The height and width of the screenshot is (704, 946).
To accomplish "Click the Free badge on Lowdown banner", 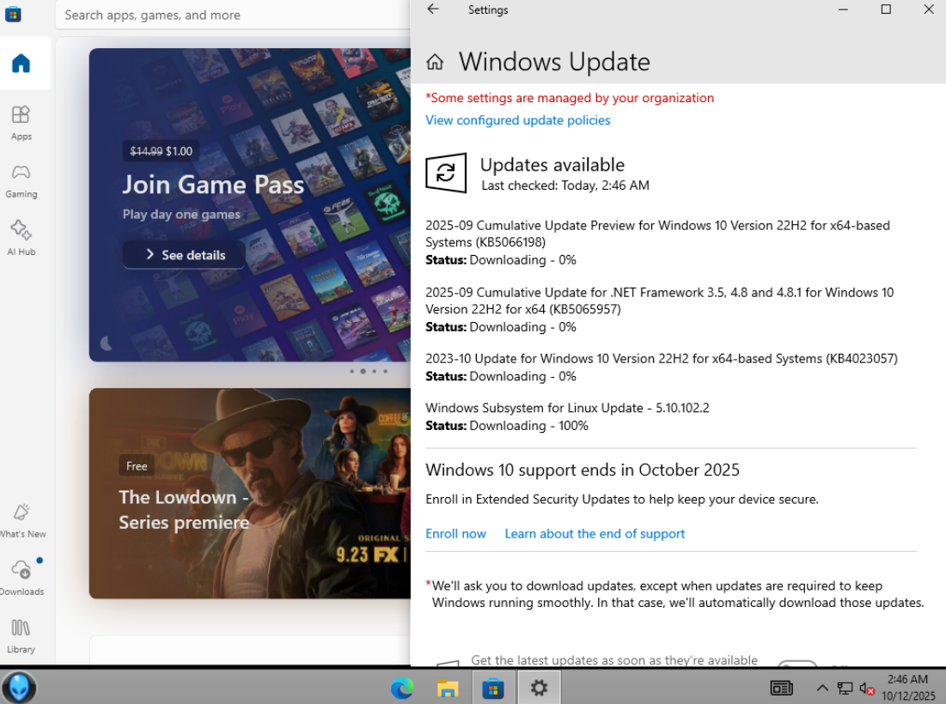I will click(x=137, y=466).
